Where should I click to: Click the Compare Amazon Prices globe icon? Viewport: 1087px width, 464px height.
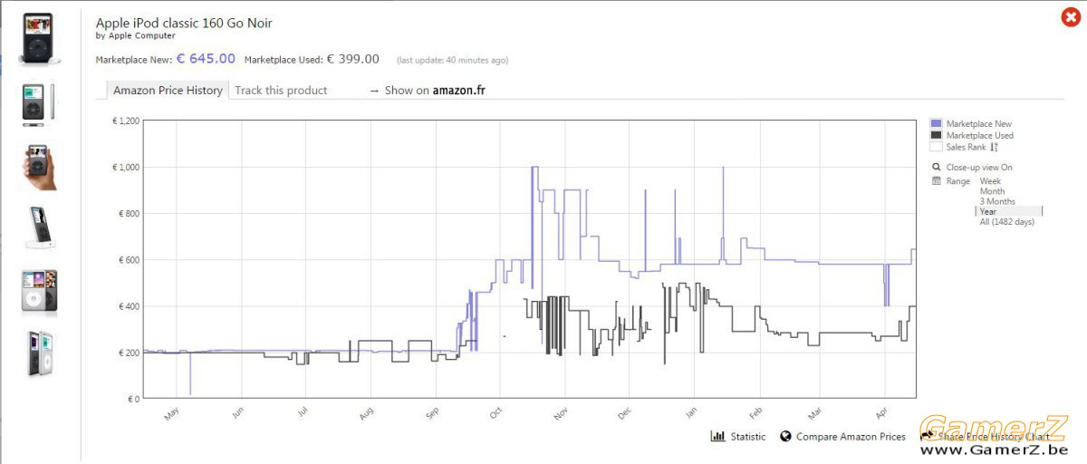[785, 437]
